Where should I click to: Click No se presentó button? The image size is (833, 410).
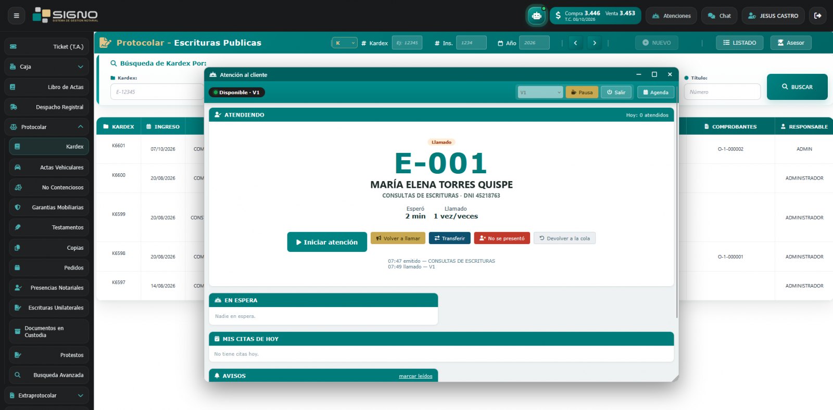502,238
